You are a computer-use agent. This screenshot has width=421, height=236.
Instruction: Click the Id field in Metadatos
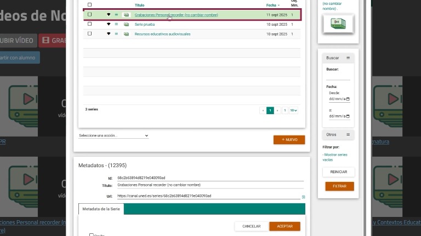pos(210,178)
